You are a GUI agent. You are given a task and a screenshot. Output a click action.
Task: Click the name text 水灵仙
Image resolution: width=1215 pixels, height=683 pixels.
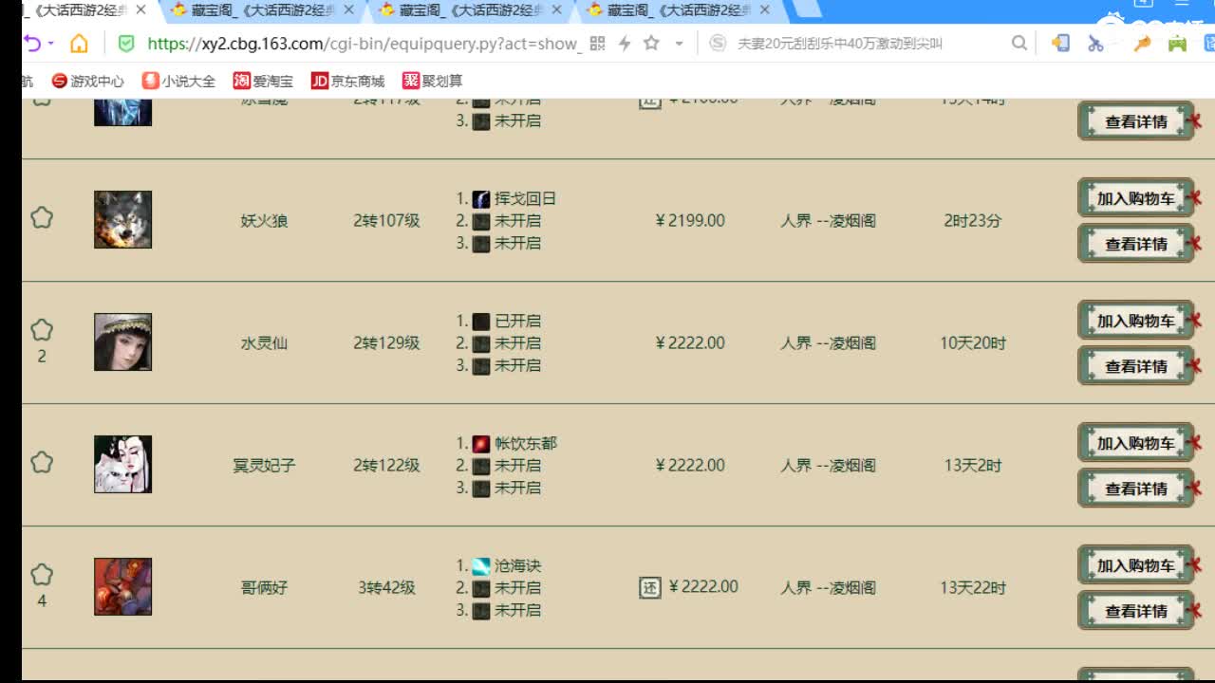264,343
